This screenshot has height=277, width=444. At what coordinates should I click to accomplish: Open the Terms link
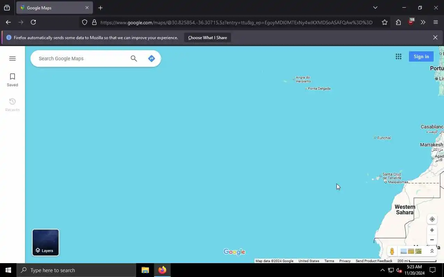click(x=329, y=261)
